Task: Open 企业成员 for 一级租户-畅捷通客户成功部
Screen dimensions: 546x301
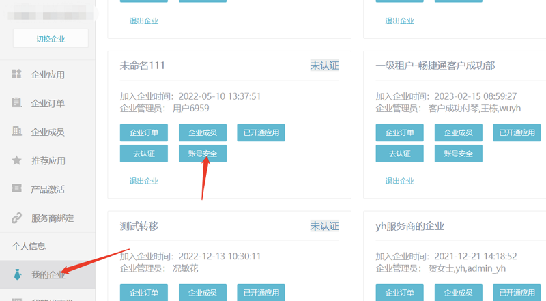Action: point(458,132)
